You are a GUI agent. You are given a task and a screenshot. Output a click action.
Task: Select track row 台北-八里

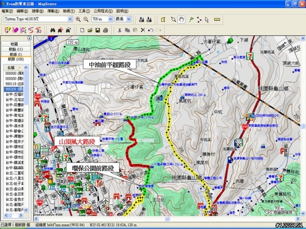(14, 178)
